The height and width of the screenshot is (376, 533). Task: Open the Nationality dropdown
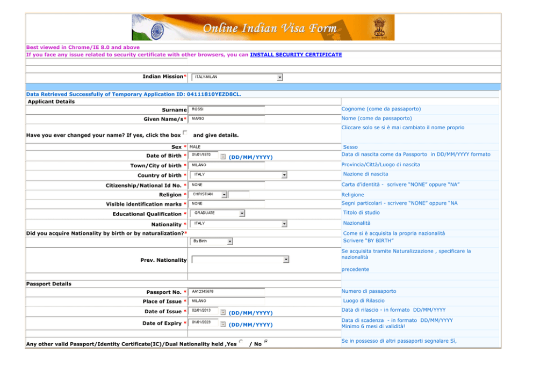284,224
